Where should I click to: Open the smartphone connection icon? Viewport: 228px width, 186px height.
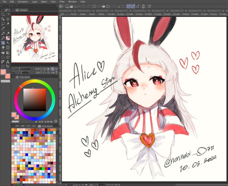[x=144, y=6]
